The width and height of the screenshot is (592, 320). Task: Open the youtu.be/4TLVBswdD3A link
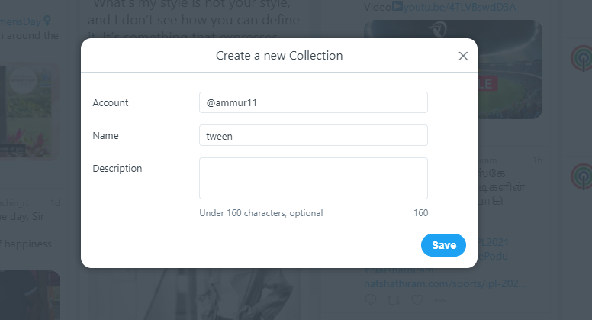pyautogui.click(x=459, y=7)
